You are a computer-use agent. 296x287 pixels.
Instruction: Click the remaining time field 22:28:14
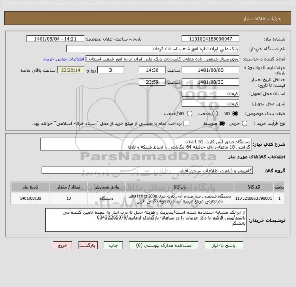(x=70, y=70)
